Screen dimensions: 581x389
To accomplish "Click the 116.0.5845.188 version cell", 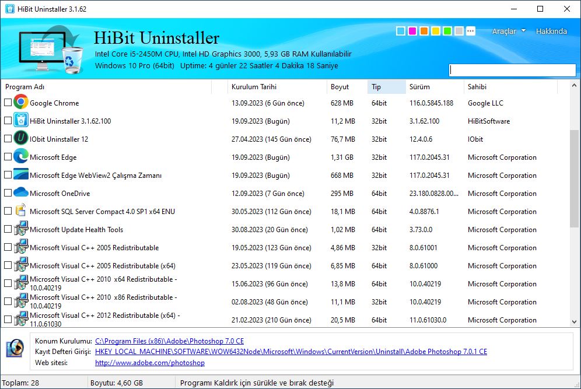I will pyautogui.click(x=431, y=103).
